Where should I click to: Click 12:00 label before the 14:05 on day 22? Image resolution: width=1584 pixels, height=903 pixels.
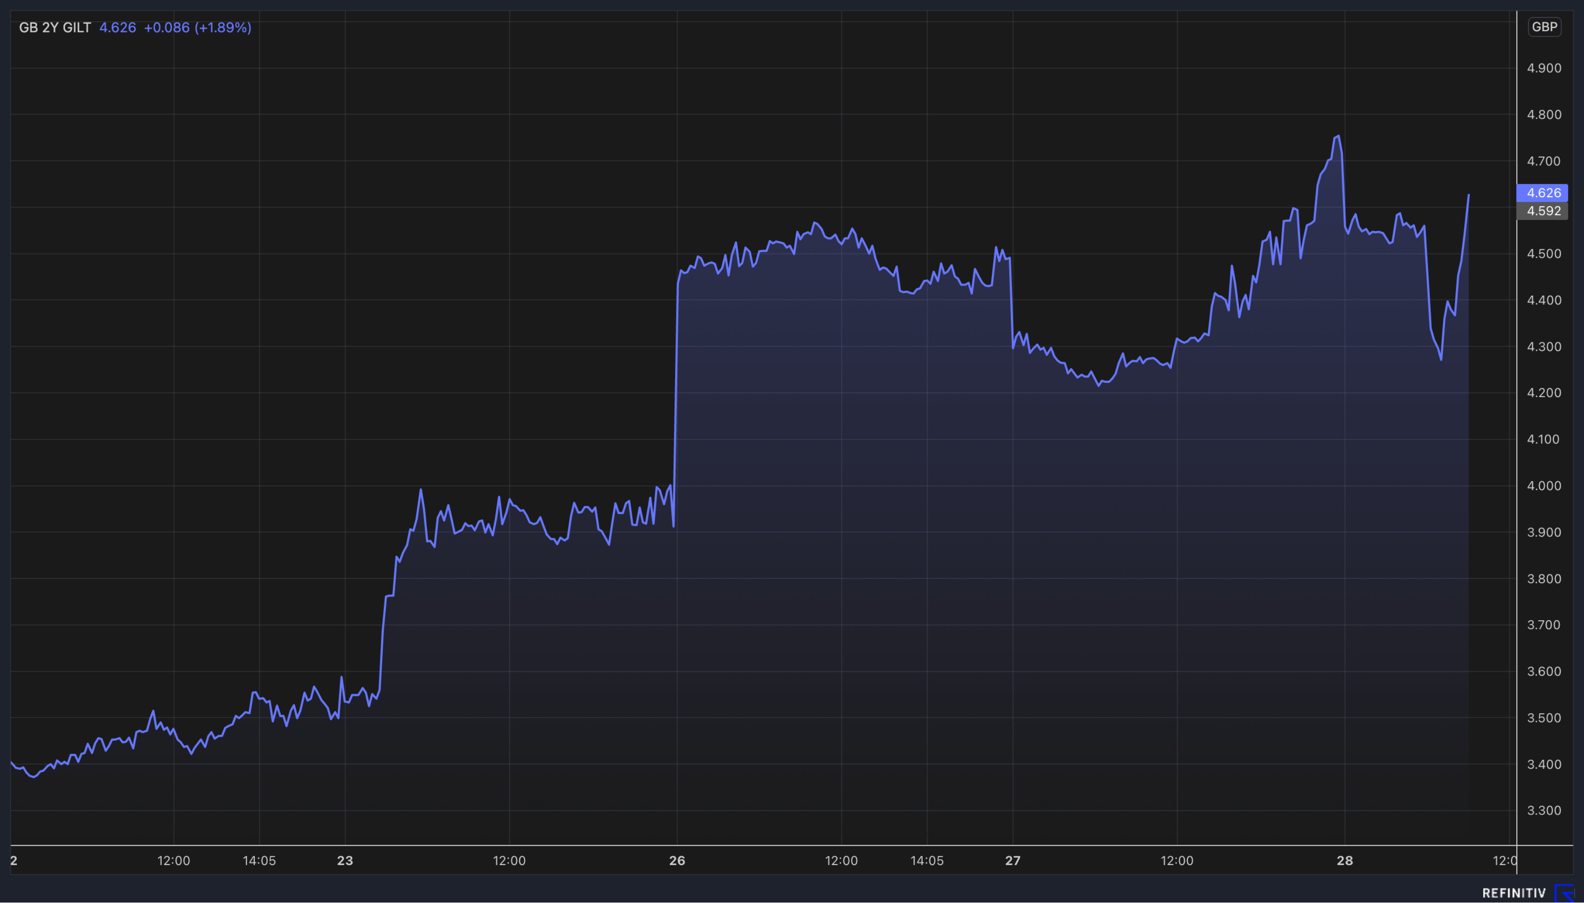[174, 861]
